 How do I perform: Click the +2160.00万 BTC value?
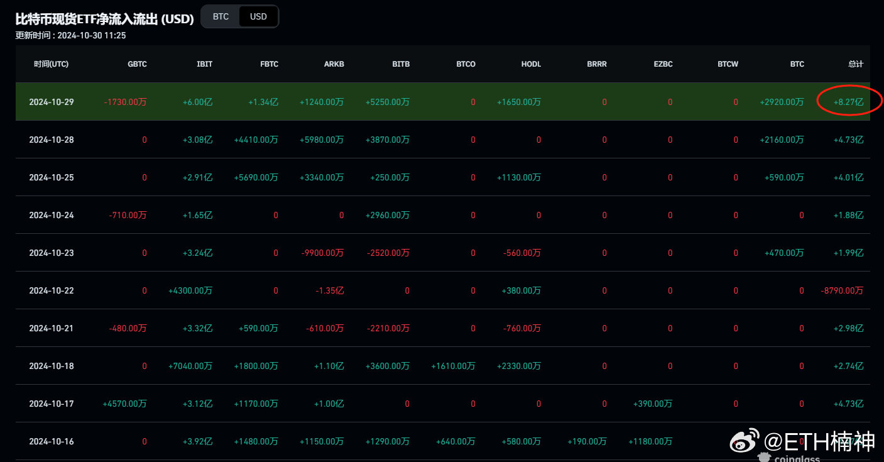point(782,140)
